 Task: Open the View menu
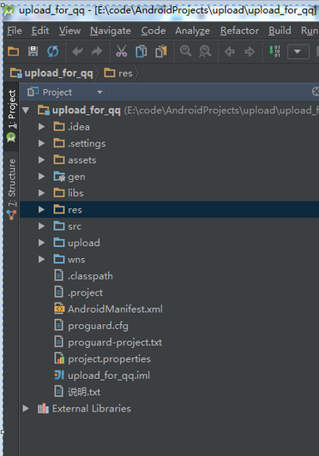pyautogui.click(x=69, y=31)
